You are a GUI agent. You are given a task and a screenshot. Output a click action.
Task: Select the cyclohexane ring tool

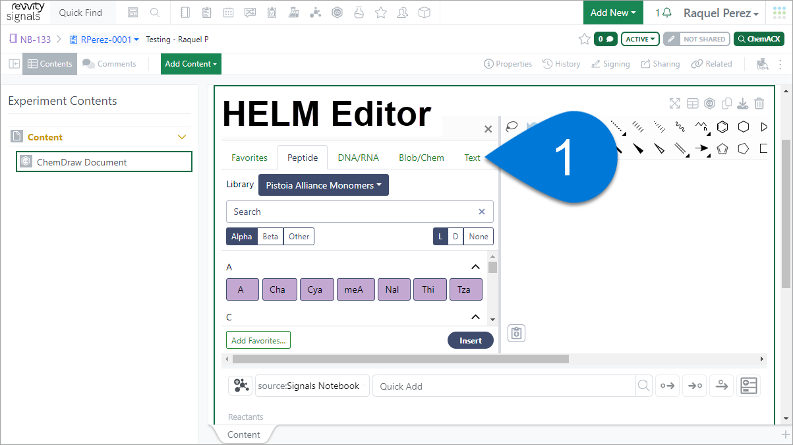click(x=744, y=127)
